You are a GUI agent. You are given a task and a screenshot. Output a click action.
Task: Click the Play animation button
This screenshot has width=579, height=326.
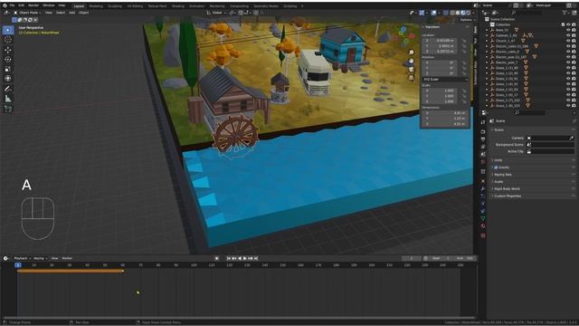point(245,258)
